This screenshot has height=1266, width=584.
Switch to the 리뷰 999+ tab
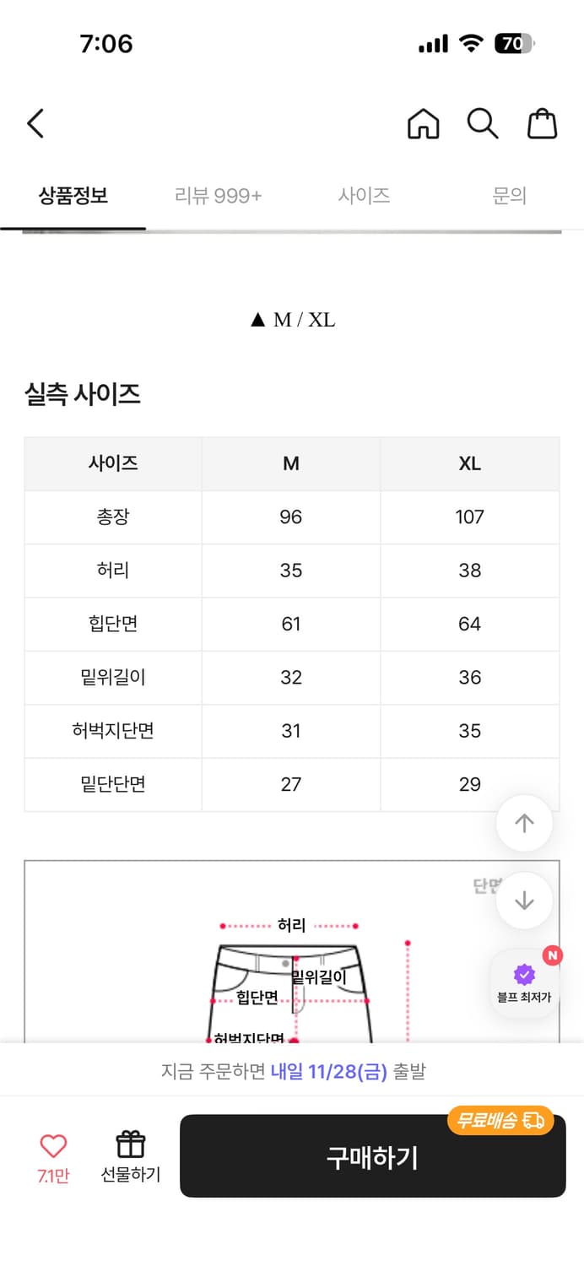point(218,195)
